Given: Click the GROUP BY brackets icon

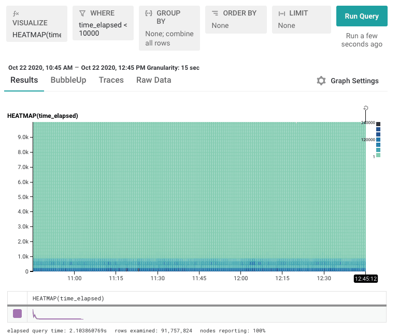Looking at the screenshot, I should tap(149, 13).
